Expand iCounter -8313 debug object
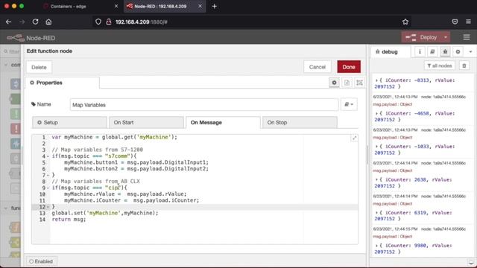This screenshot has height=268, width=477. click(376, 80)
